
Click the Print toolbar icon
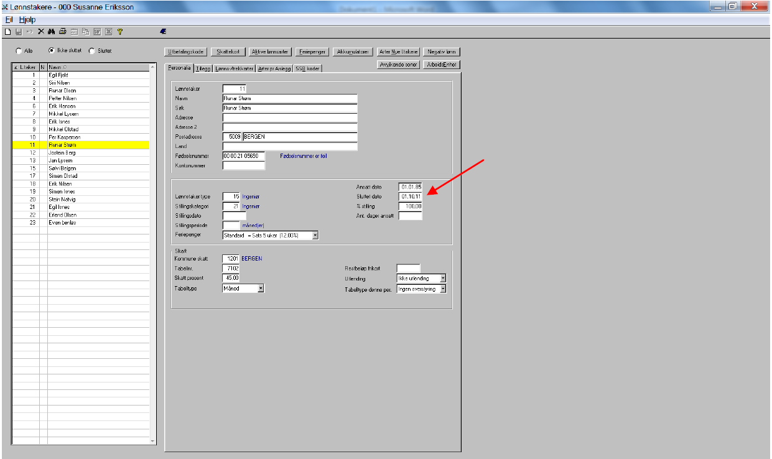pyautogui.click(x=63, y=31)
